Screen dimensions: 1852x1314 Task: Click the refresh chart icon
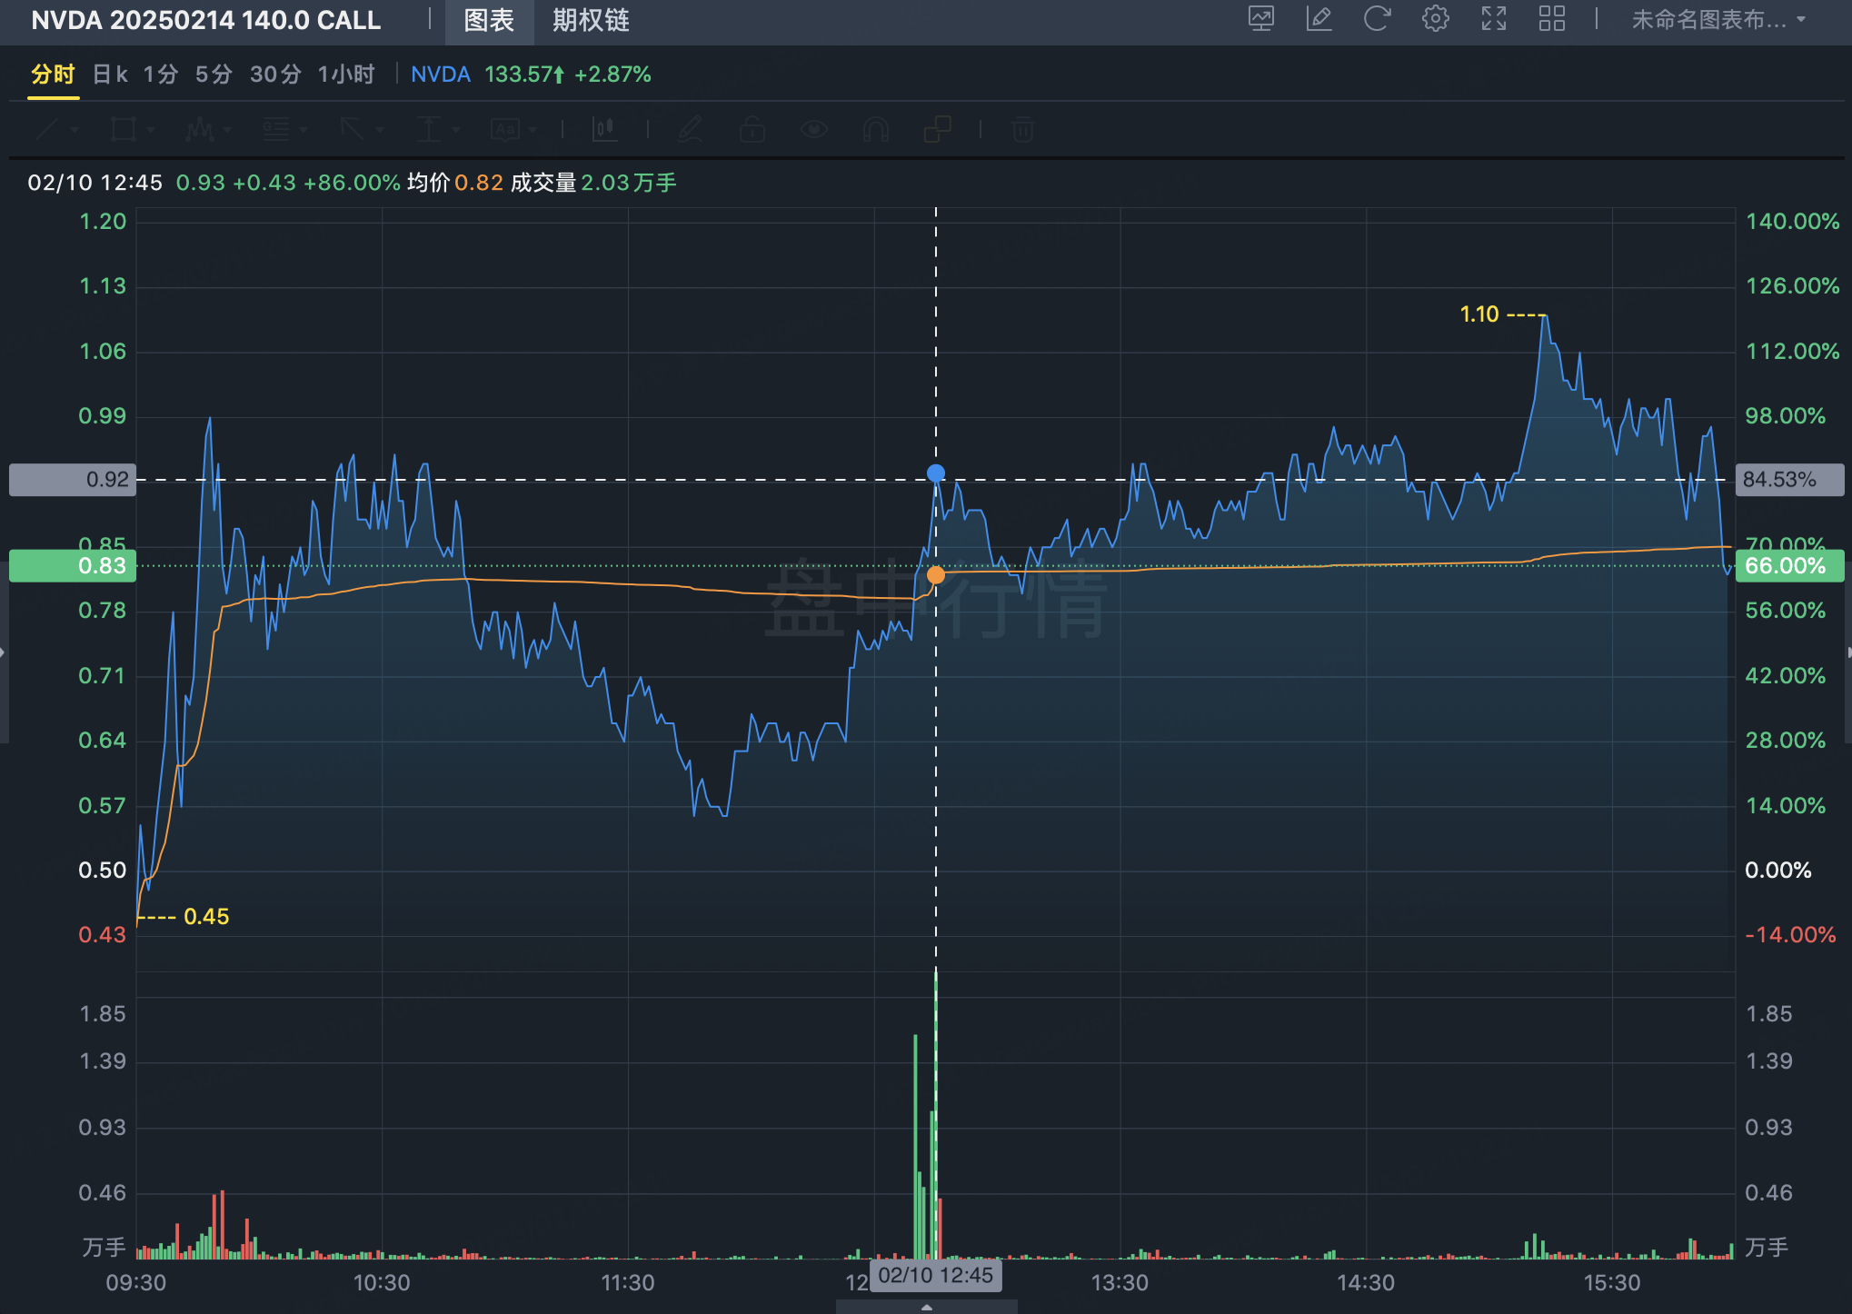point(1377,19)
